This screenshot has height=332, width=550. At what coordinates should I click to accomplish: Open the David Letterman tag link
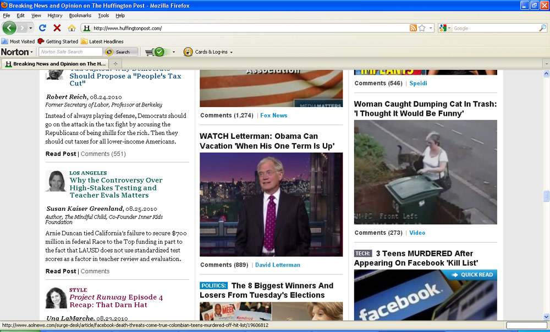click(x=277, y=265)
